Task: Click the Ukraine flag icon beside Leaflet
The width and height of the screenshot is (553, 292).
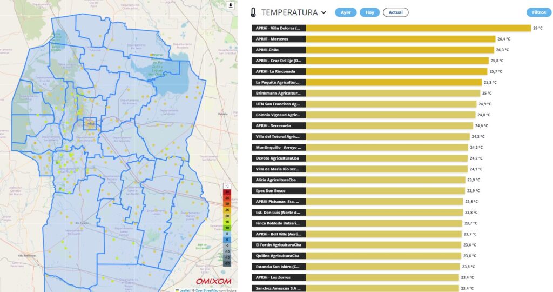Action: [x=177, y=290]
